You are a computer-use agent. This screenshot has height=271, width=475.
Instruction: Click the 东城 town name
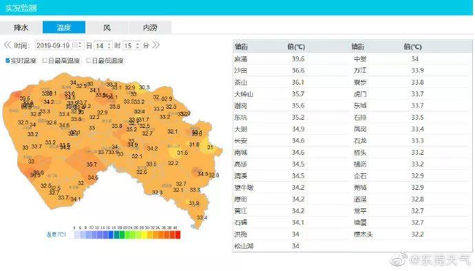coord(360,106)
